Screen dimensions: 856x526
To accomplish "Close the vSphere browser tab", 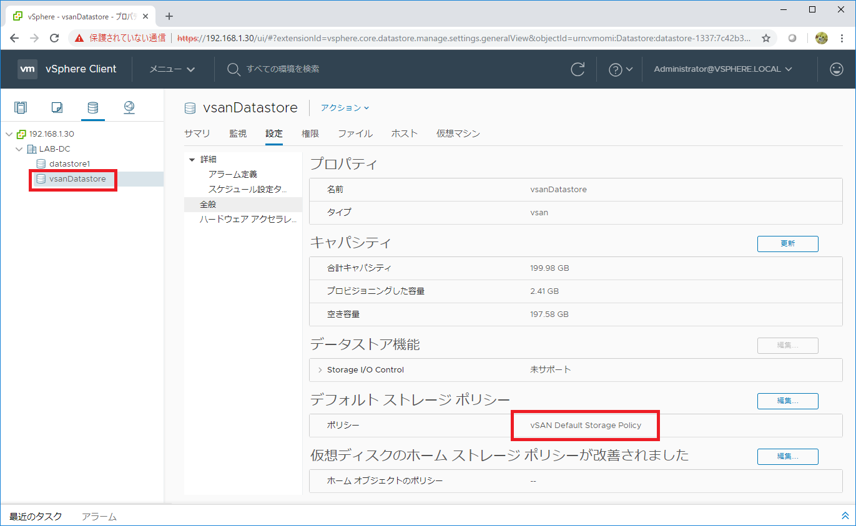I will (x=147, y=17).
